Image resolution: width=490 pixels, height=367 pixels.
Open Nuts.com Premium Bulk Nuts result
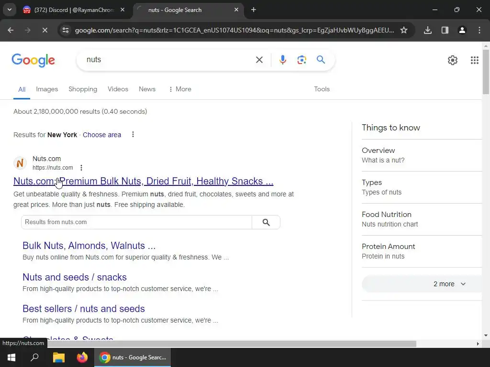click(x=144, y=181)
